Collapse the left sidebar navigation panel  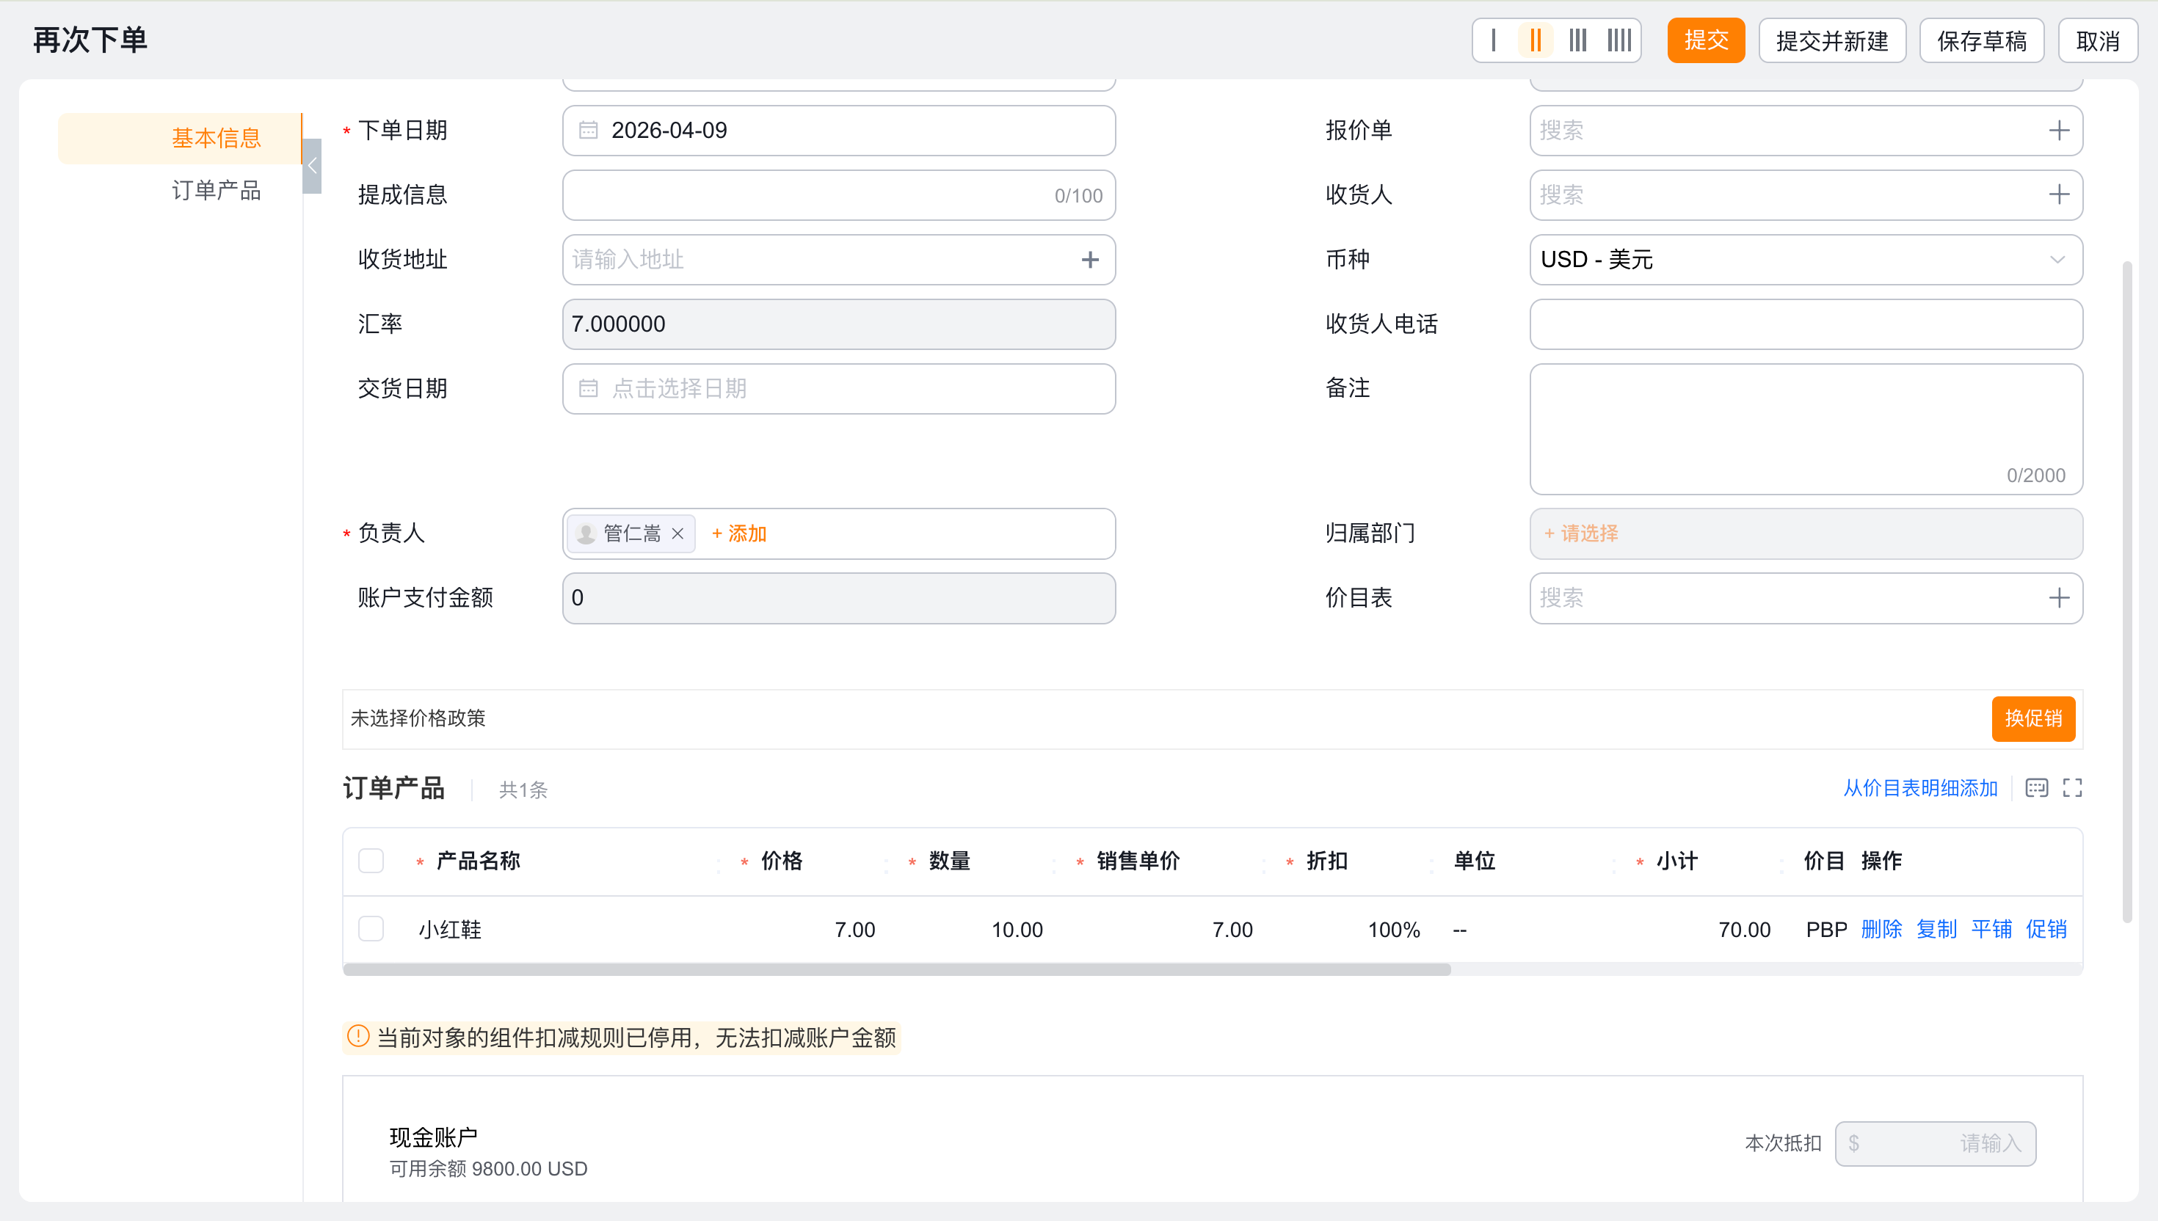[x=312, y=166]
